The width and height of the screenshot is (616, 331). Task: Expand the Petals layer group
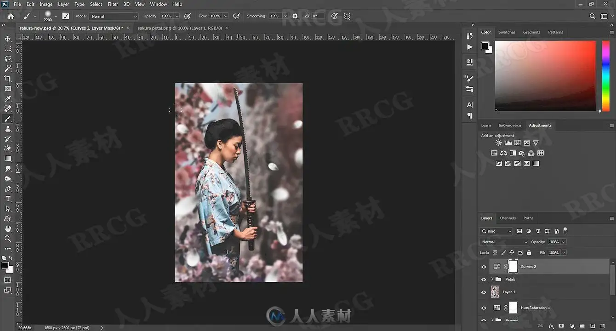click(492, 280)
